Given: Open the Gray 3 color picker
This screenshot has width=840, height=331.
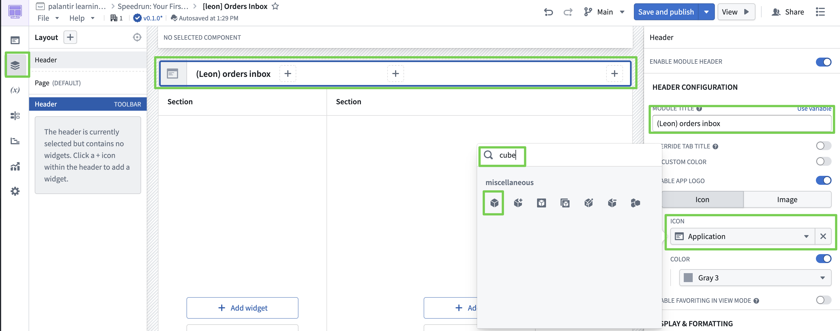Looking at the screenshot, I should click(755, 278).
